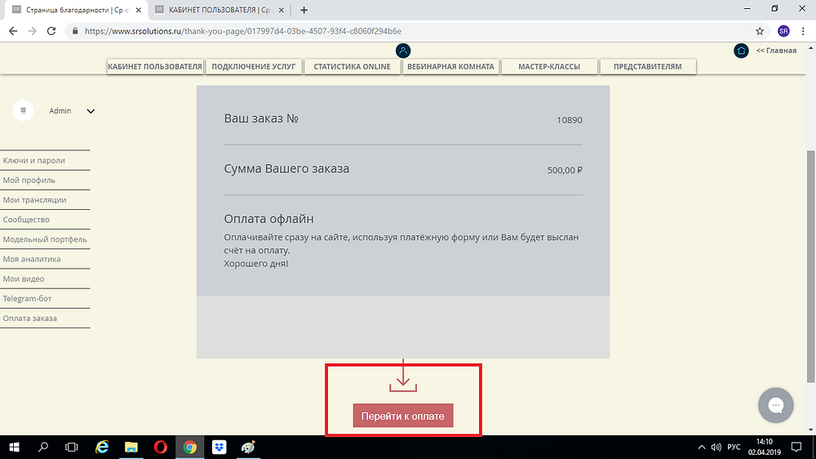Viewport: 816px width, 459px height.
Task: Switch to Страница благодарности browser tab
Action: click(77, 10)
